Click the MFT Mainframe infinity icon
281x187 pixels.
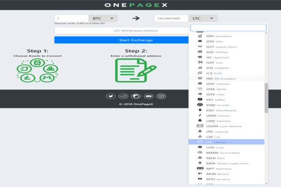pyautogui.click(x=200, y=168)
